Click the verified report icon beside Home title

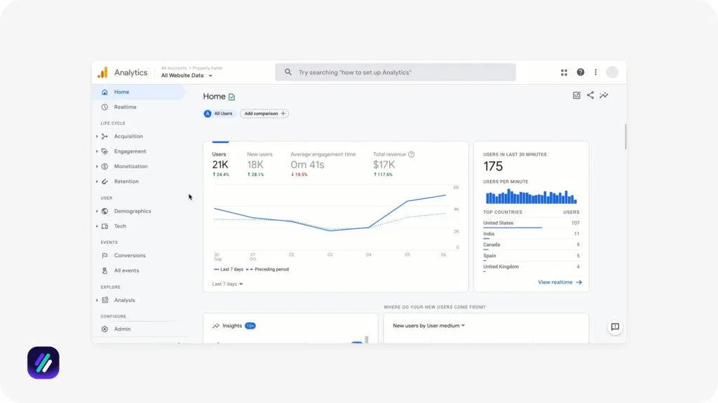(231, 97)
